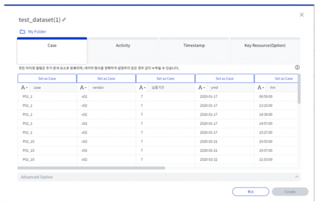Open data type dropdown for vendor column
Viewport: 317px width, 203px height.
[83, 88]
